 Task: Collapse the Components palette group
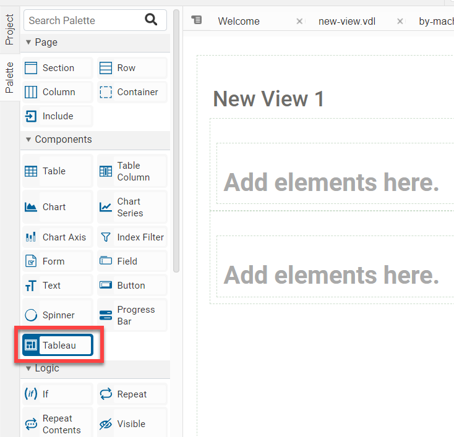[28, 140]
